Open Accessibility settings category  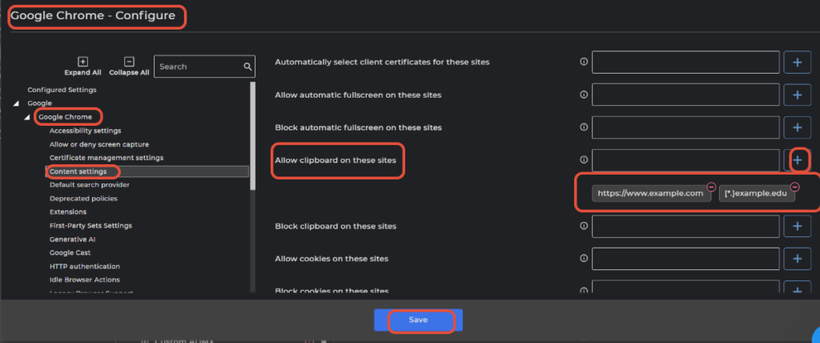tap(85, 131)
